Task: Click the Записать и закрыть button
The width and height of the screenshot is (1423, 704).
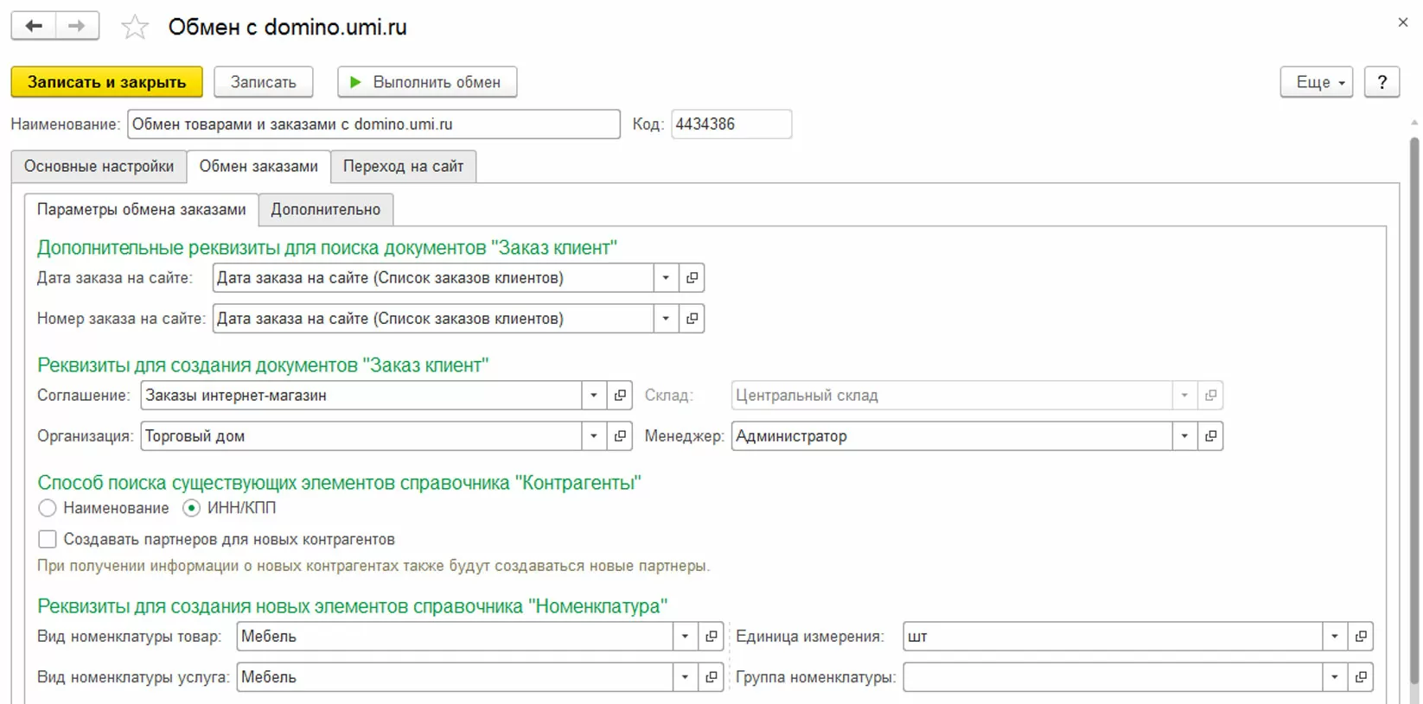Action: click(106, 82)
